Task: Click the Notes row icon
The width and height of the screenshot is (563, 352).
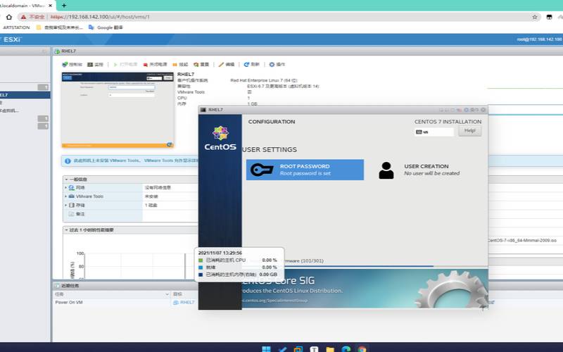Action: pyautogui.click(x=72, y=214)
